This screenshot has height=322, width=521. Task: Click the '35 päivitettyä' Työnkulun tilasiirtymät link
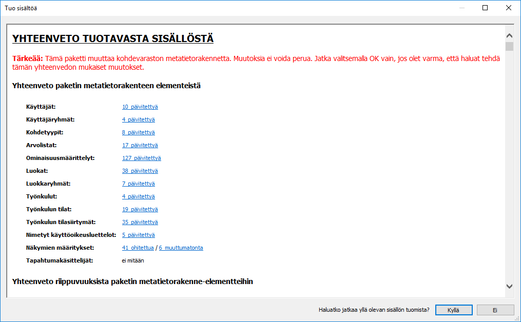140,222
